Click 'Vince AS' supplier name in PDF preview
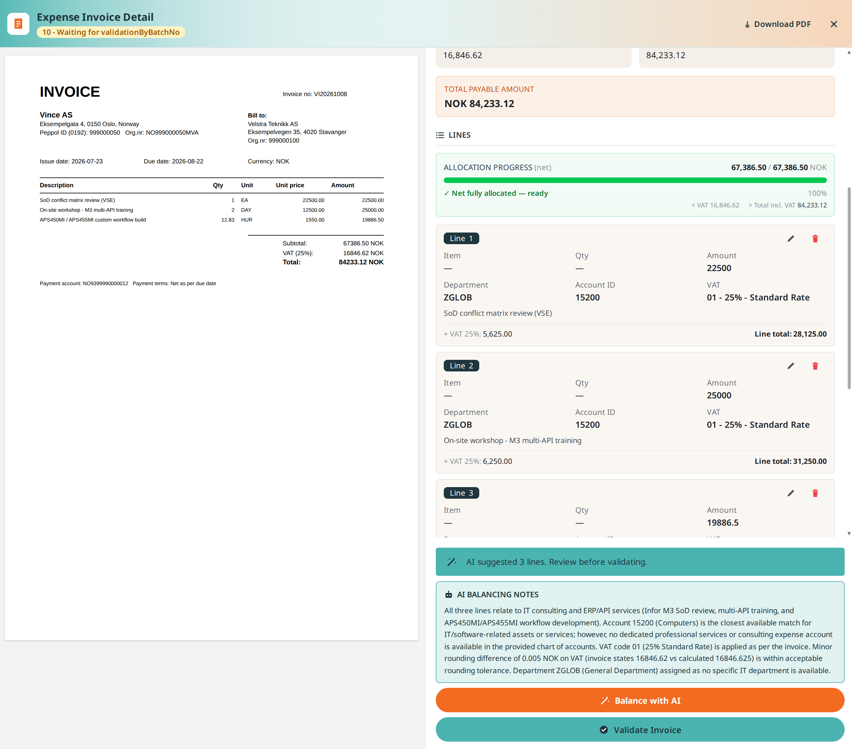This screenshot has height=749, width=852. tap(56, 115)
